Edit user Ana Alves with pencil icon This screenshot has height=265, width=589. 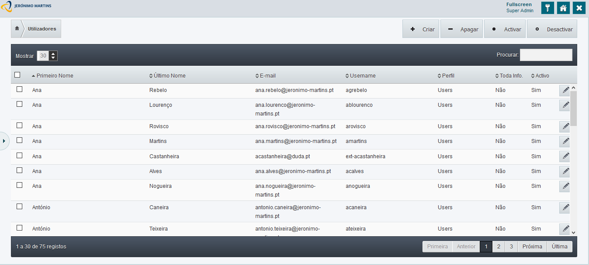565,171
